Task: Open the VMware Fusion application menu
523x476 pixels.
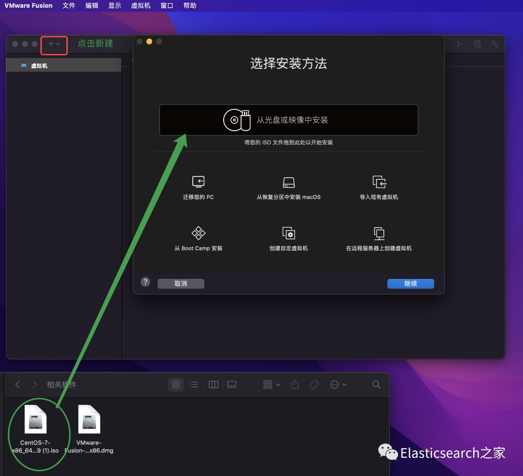Action: pos(29,6)
